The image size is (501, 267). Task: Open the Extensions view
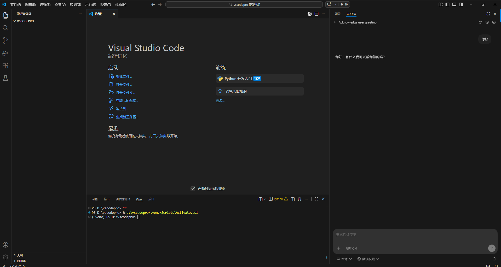(x=5, y=66)
